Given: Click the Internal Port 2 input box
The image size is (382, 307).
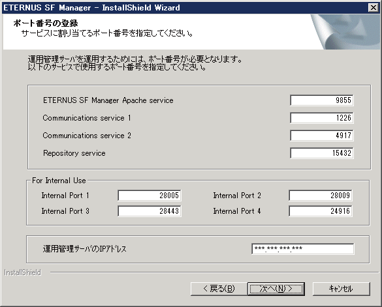Looking at the screenshot, I should click(x=321, y=196).
